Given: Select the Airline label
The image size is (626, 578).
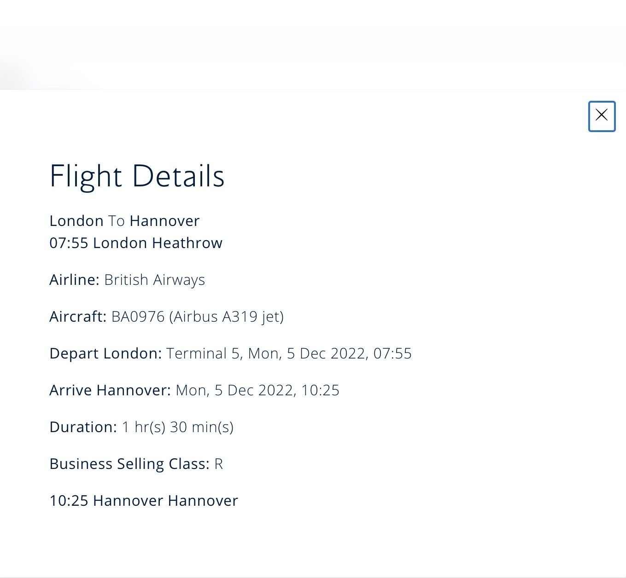Looking at the screenshot, I should [x=74, y=279].
